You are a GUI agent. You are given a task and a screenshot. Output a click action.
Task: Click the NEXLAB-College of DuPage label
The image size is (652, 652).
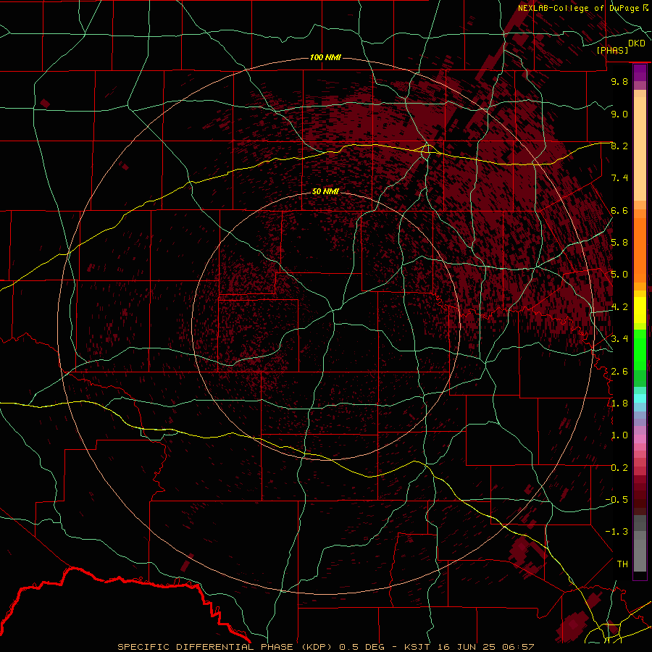[579, 8]
